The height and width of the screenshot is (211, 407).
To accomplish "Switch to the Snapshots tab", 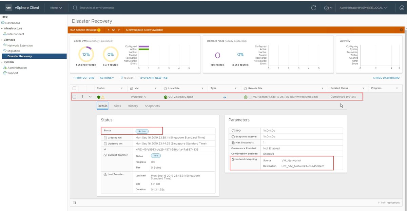I will pos(152,106).
